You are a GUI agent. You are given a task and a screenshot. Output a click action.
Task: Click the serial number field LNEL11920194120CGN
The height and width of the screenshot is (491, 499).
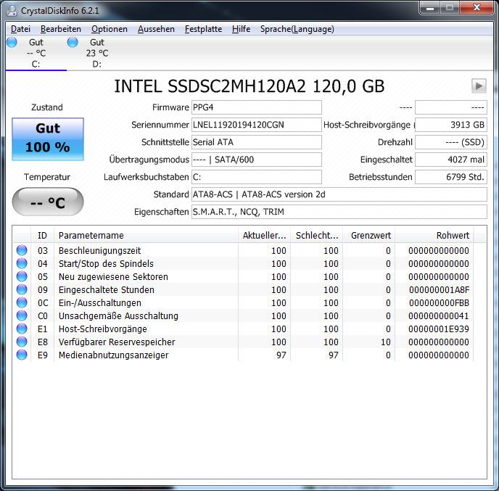[257, 125]
